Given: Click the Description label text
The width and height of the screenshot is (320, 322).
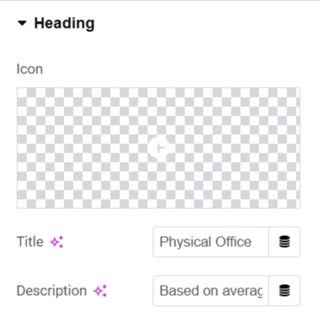Looking at the screenshot, I should tap(52, 291).
